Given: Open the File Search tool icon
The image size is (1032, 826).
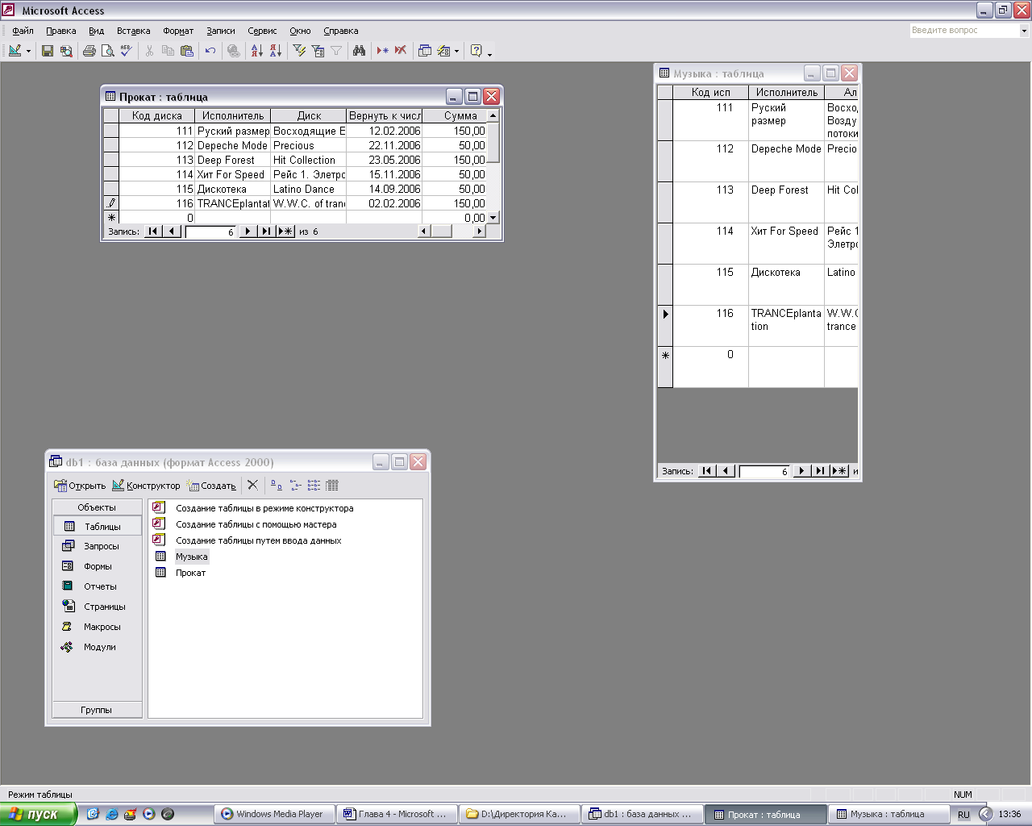Looking at the screenshot, I should 66,51.
